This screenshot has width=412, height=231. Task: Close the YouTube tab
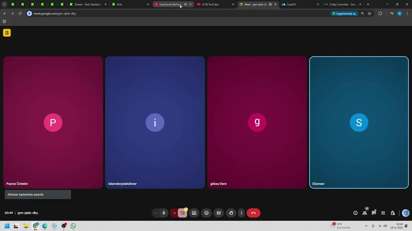tap(233, 4)
